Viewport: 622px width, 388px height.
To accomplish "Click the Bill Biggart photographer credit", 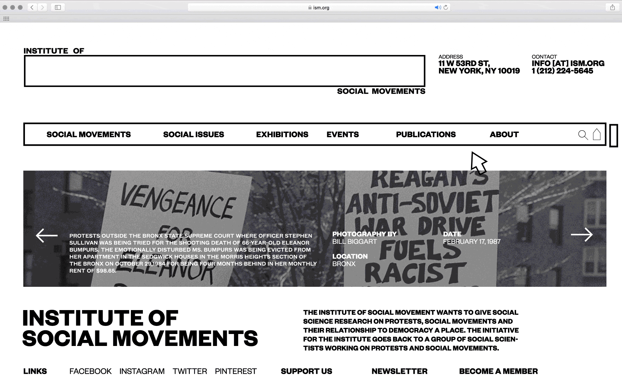I will tap(354, 242).
